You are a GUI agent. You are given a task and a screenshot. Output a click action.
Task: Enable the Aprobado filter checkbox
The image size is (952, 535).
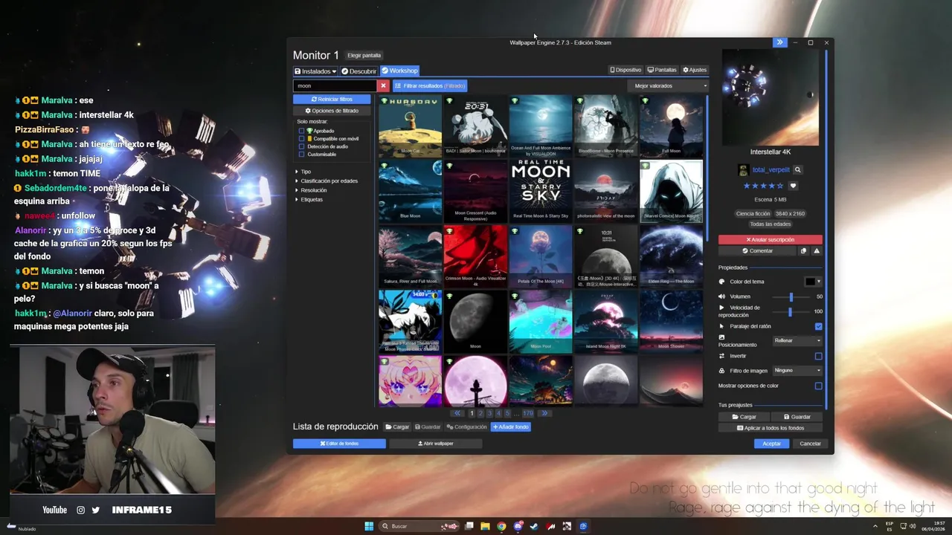(x=301, y=131)
